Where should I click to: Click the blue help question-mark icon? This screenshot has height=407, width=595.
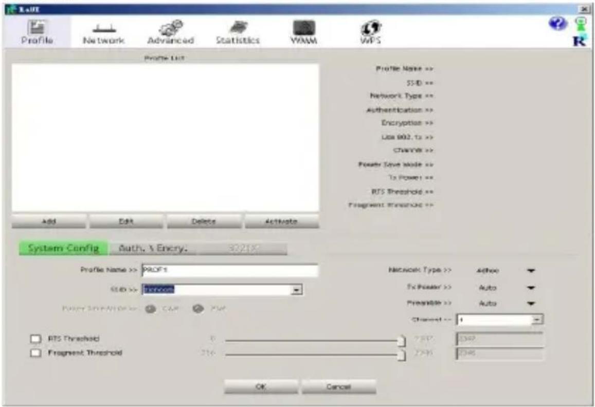tap(558, 24)
